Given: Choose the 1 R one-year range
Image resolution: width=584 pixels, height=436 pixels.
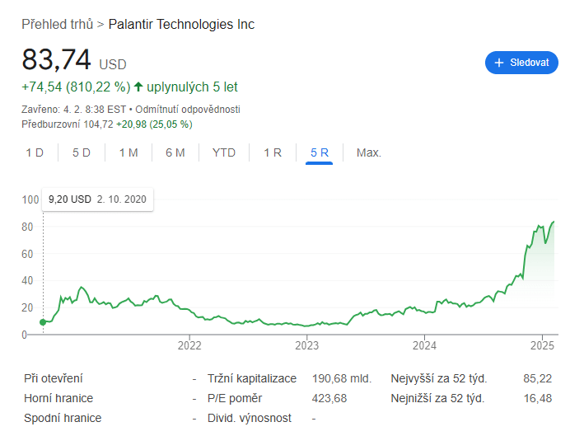Looking at the screenshot, I should pyautogui.click(x=273, y=152).
